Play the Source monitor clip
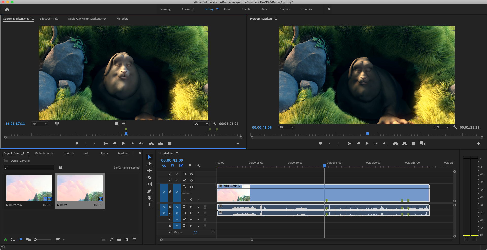The image size is (487, 250). 123,143
